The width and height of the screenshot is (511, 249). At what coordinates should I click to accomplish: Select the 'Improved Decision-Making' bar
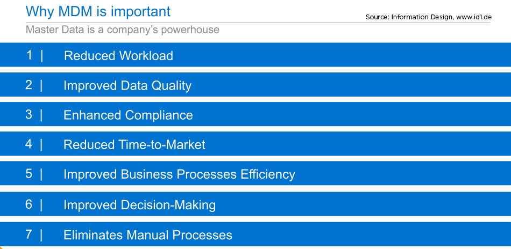coord(256,204)
